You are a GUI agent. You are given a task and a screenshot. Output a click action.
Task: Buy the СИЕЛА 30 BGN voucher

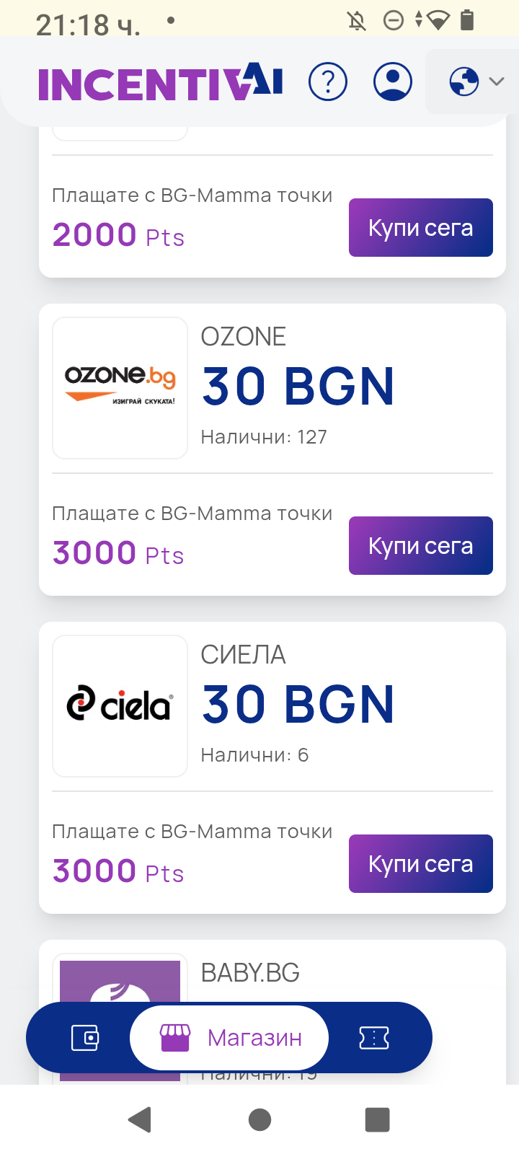(x=420, y=864)
